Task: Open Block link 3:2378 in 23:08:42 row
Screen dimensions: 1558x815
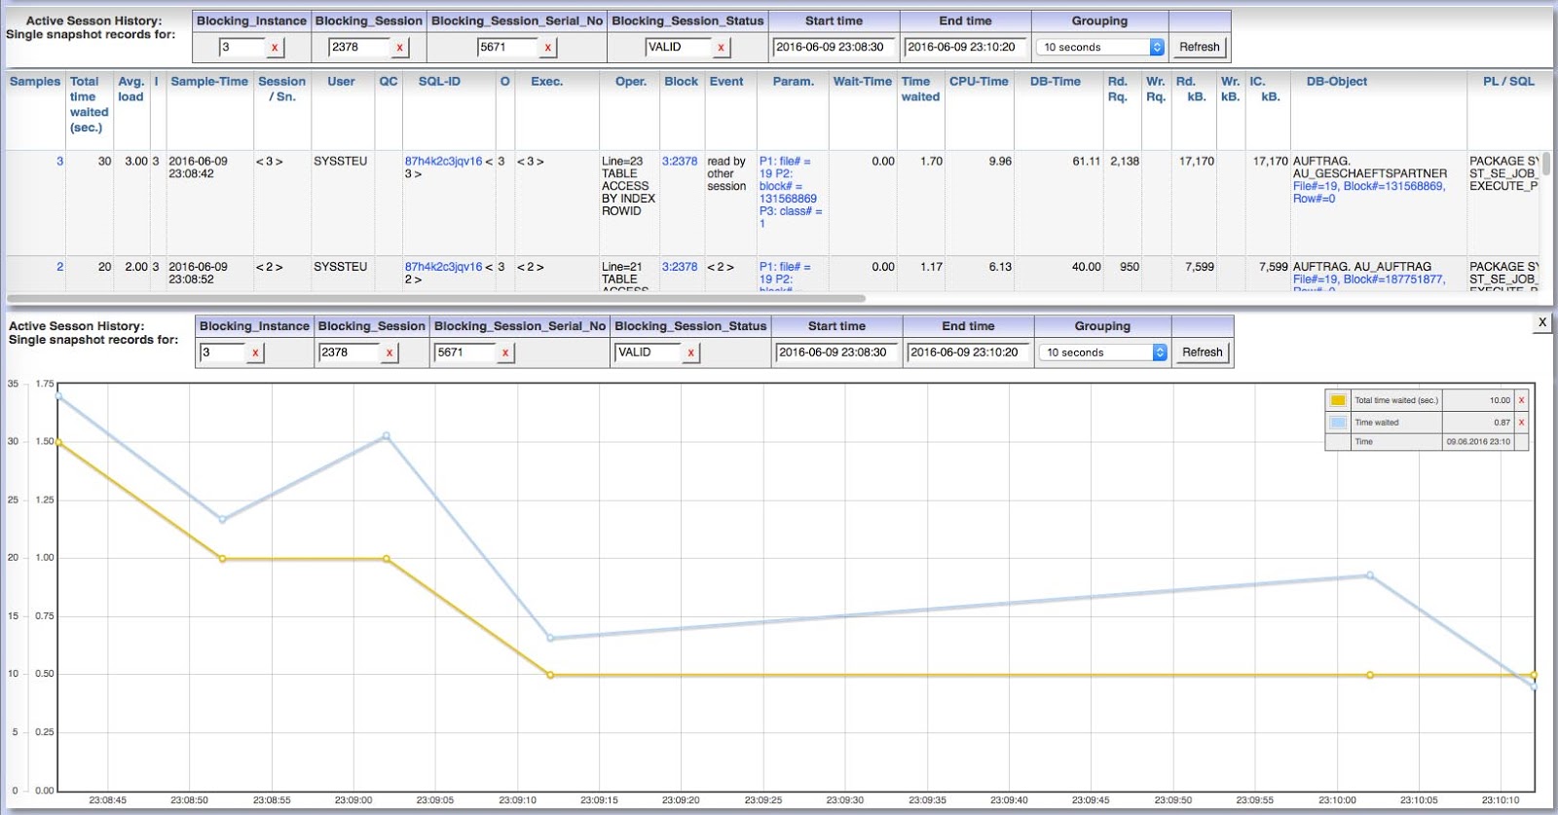Action: (x=680, y=162)
